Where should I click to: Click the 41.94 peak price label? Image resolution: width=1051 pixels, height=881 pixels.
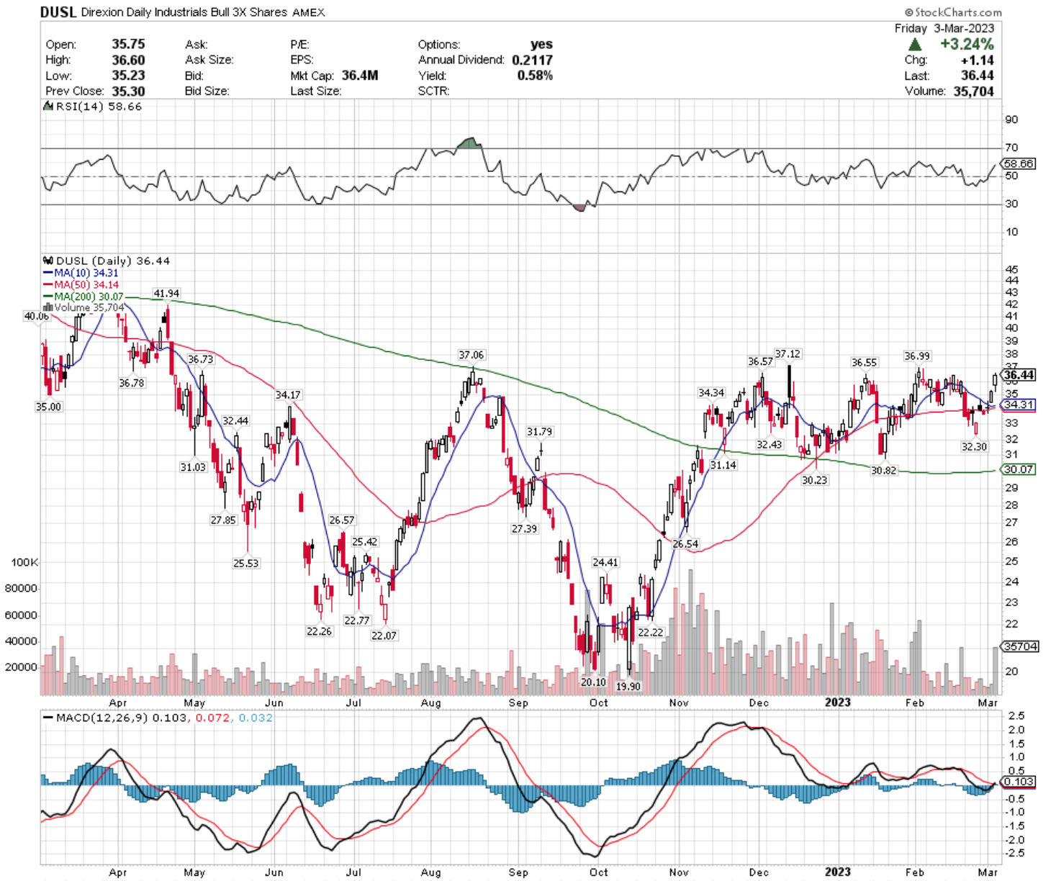[x=166, y=293]
